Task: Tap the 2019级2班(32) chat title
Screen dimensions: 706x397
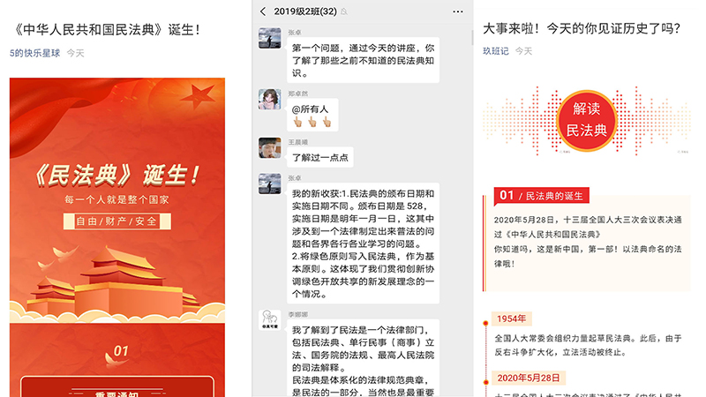Action: pos(305,11)
